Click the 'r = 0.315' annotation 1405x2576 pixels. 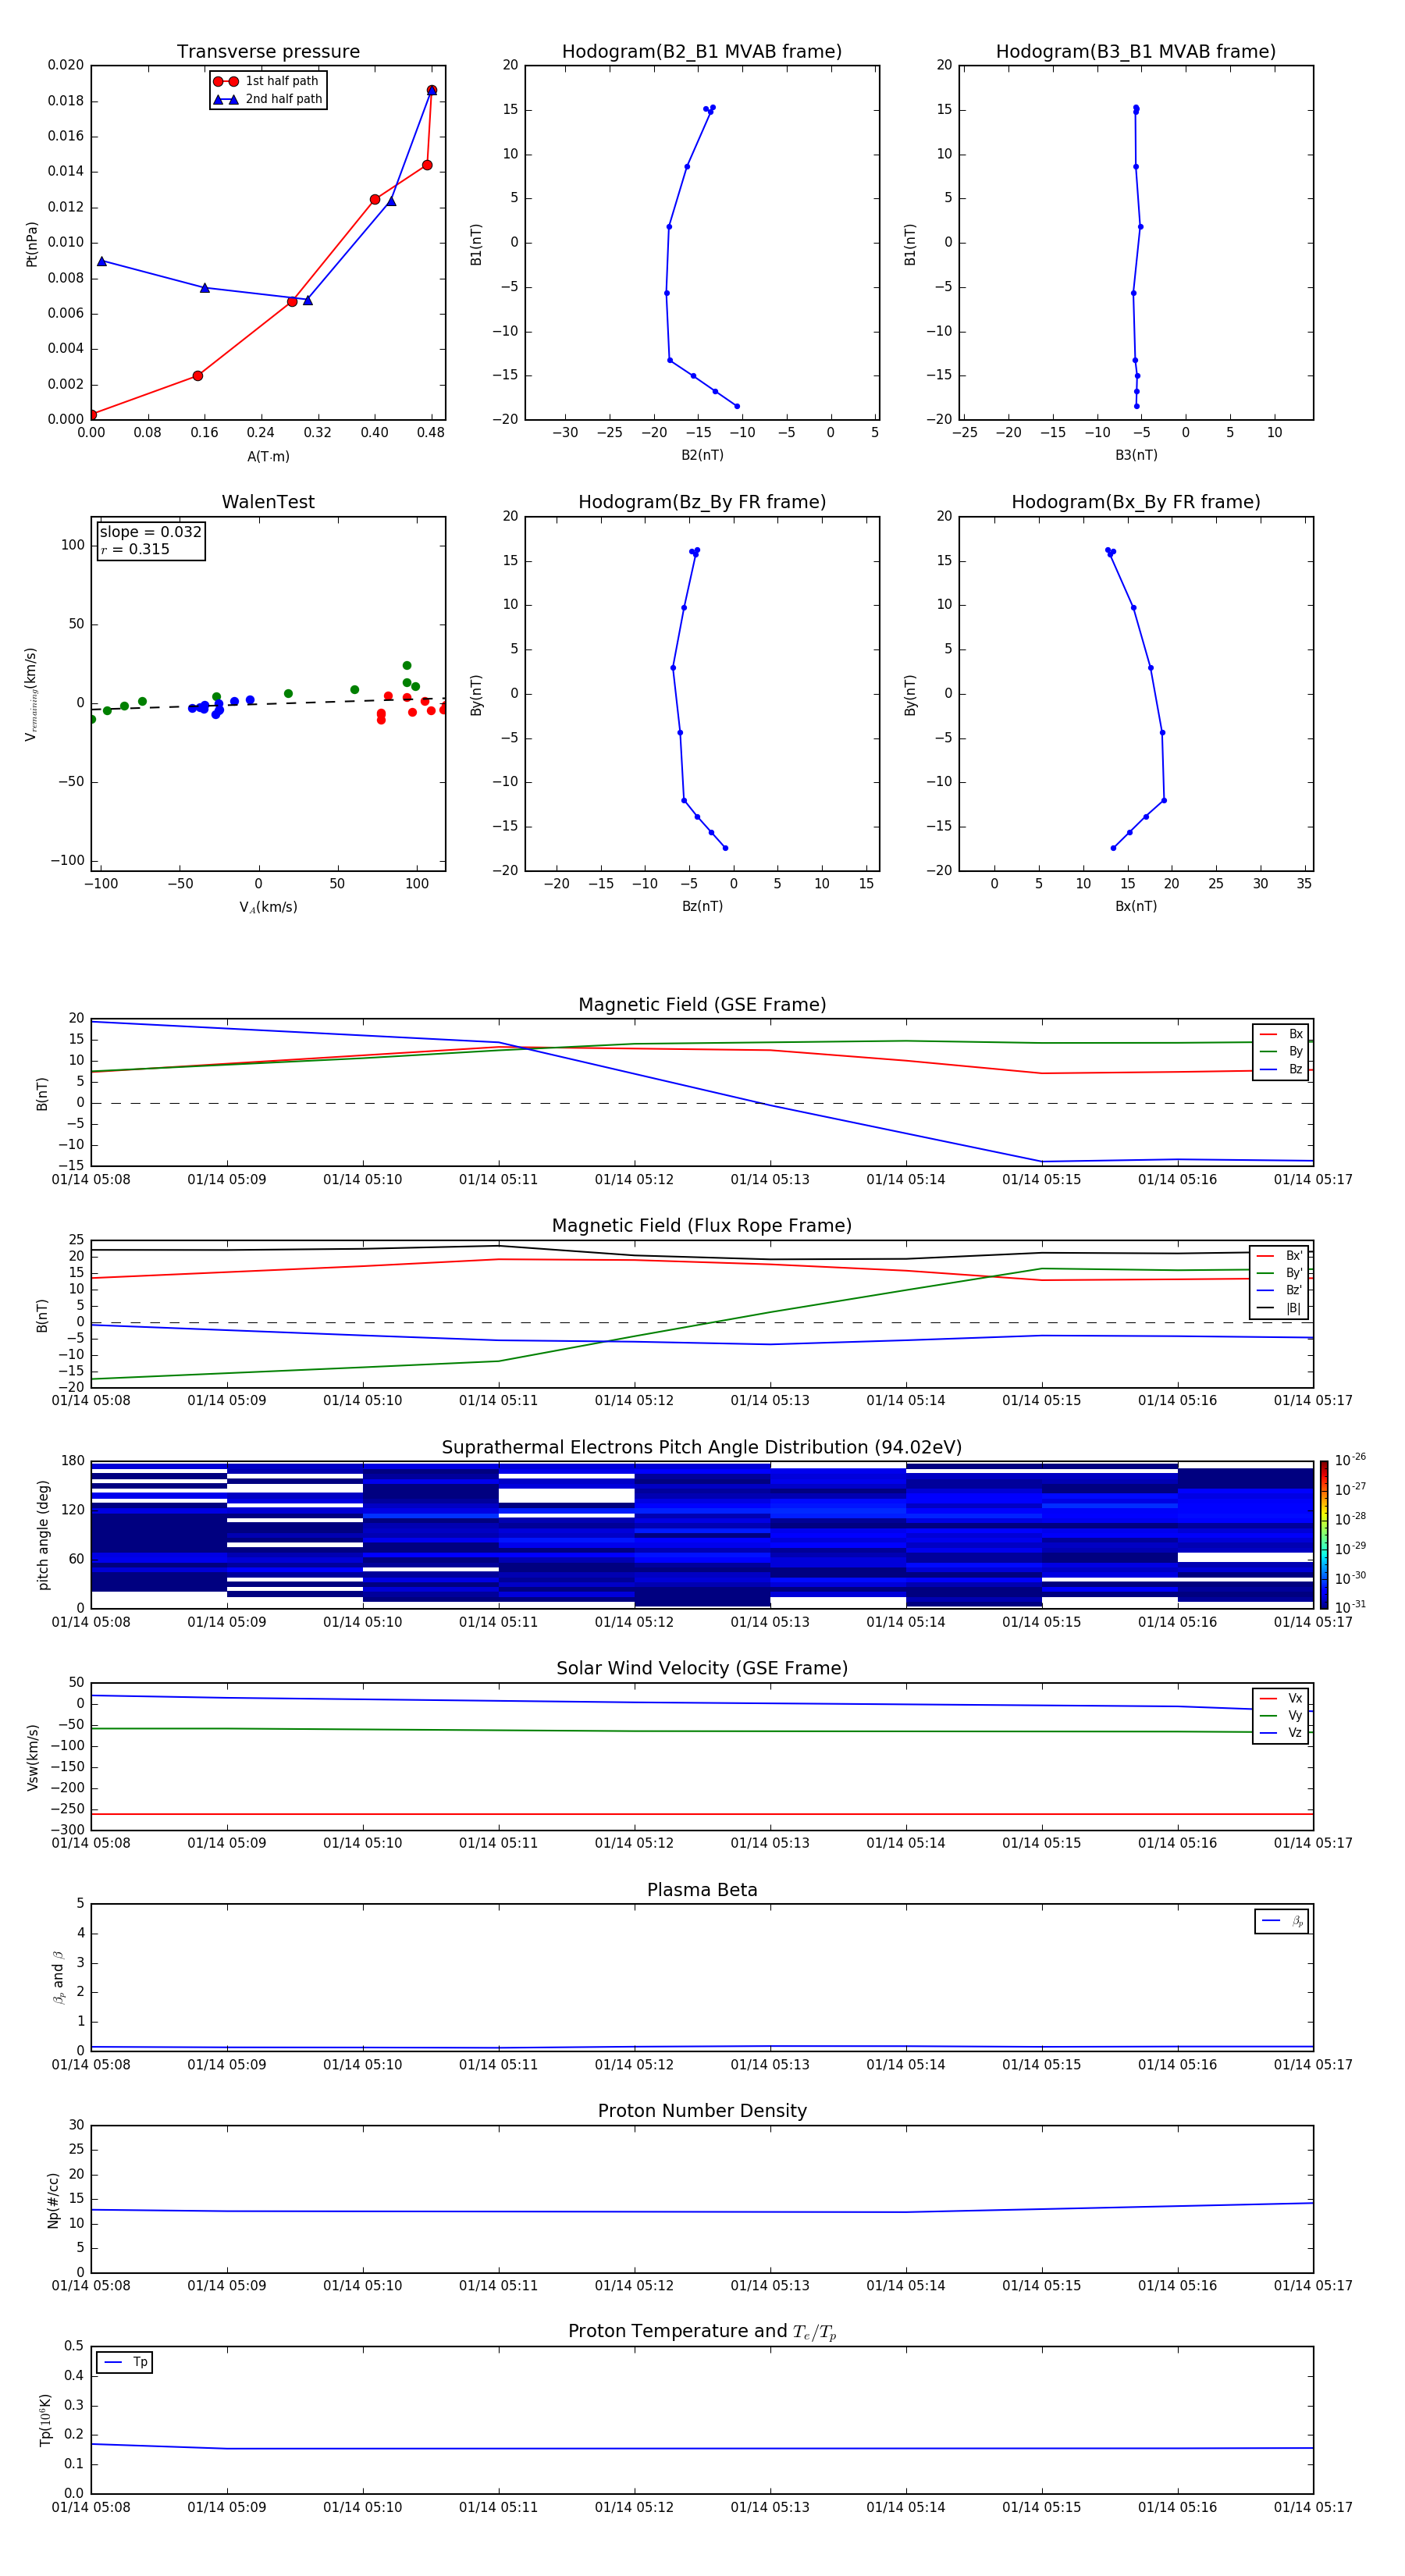(x=135, y=549)
